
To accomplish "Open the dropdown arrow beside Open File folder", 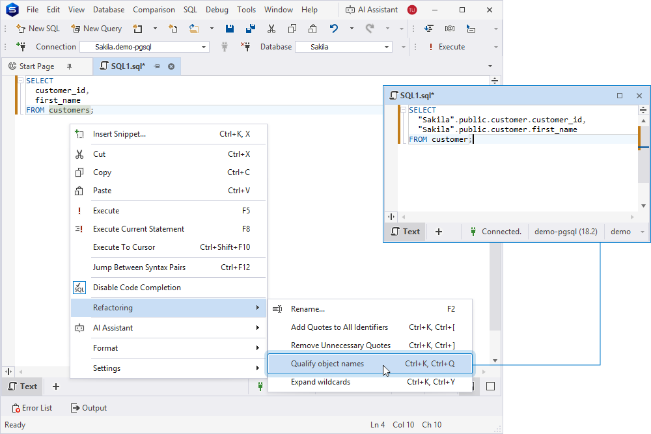I will pyautogui.click(x=212, y=29).
